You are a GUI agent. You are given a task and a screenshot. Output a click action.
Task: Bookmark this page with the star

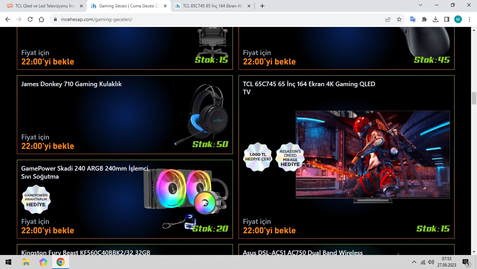[x=399, y=19]
